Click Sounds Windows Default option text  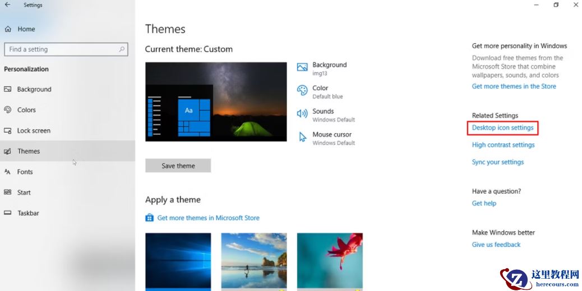pos(333,115)
